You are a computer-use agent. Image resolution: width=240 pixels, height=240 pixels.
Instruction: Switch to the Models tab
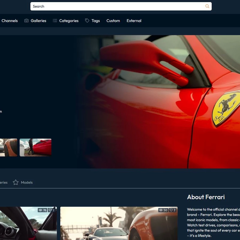(x=26, y=182)
